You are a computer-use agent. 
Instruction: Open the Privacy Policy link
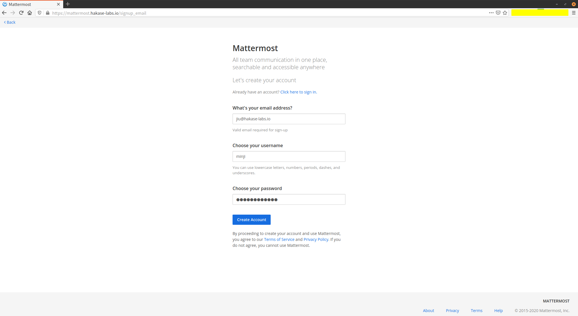pos(316,239)
